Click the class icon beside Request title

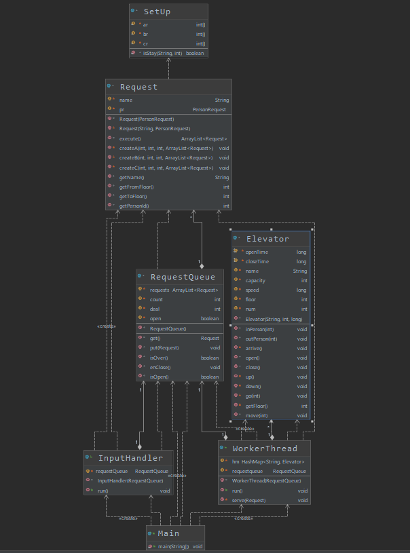click(109, 86)
